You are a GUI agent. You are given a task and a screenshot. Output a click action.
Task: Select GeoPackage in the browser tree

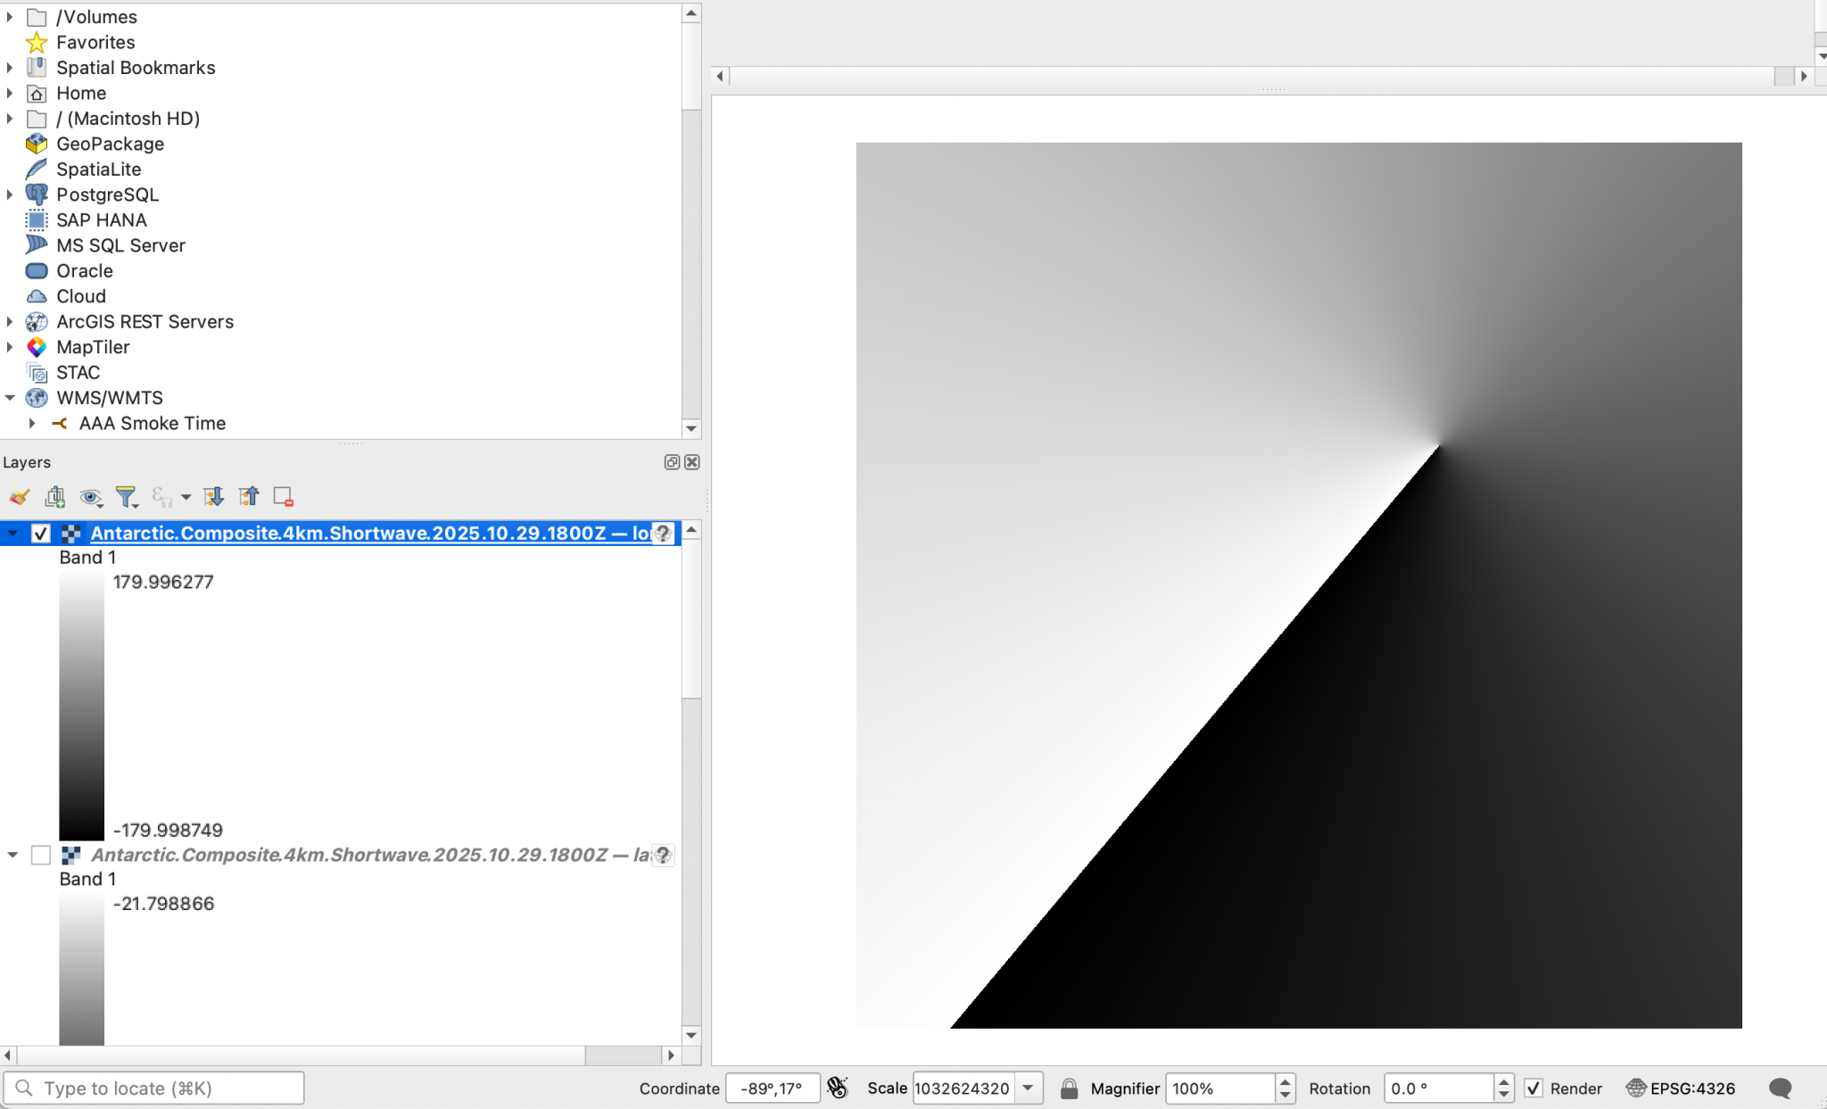coord(110,144)
